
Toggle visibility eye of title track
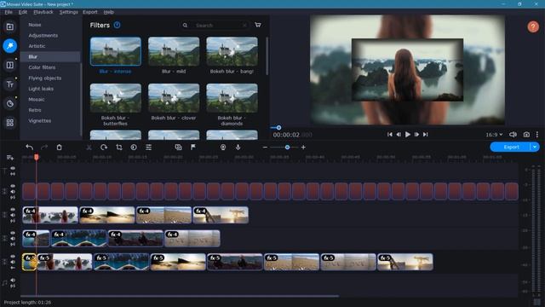point(13,169)
